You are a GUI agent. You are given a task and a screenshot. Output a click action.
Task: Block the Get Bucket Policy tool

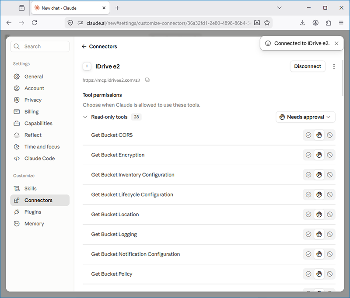click(x=330, y=274)
